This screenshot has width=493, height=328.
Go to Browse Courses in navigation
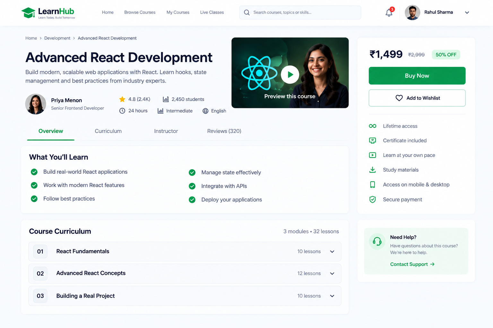tap(140, 12)
